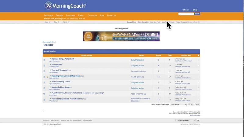Tick checkbox for Standing Desk thread

[x=199, y=77]
